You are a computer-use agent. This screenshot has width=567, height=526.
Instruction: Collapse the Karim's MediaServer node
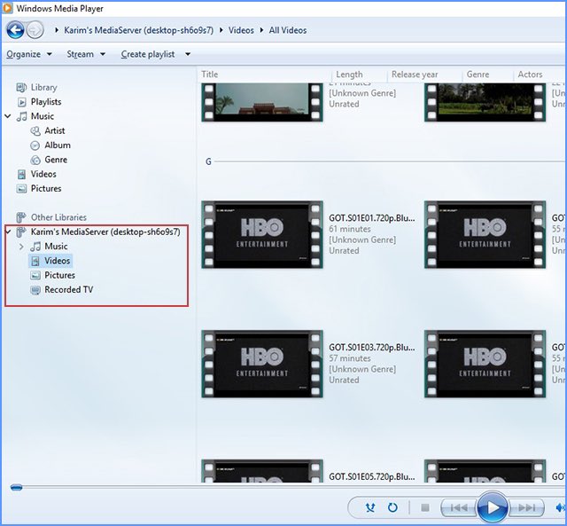(8, 232)
